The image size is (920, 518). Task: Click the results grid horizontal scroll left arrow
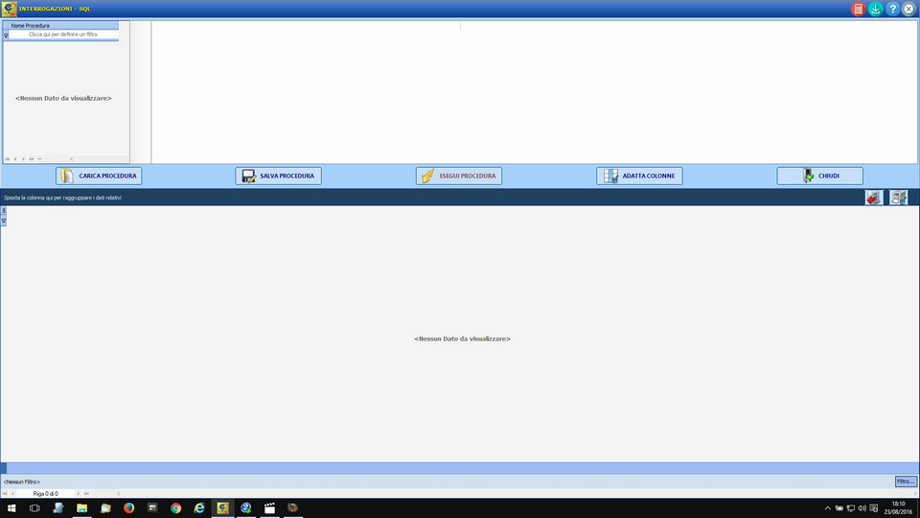[119, 494]
